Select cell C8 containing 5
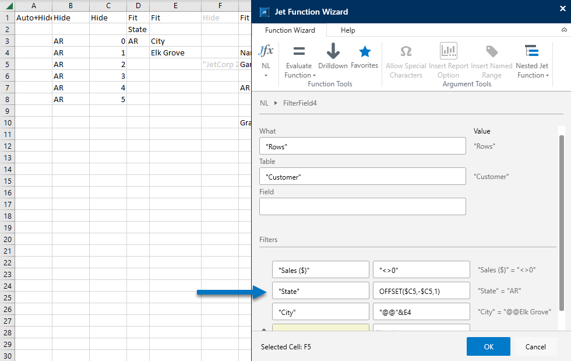Screen dimensions: 571x361 108,100
